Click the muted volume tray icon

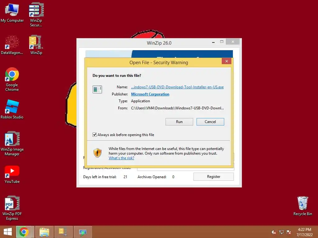click(274, 232)
